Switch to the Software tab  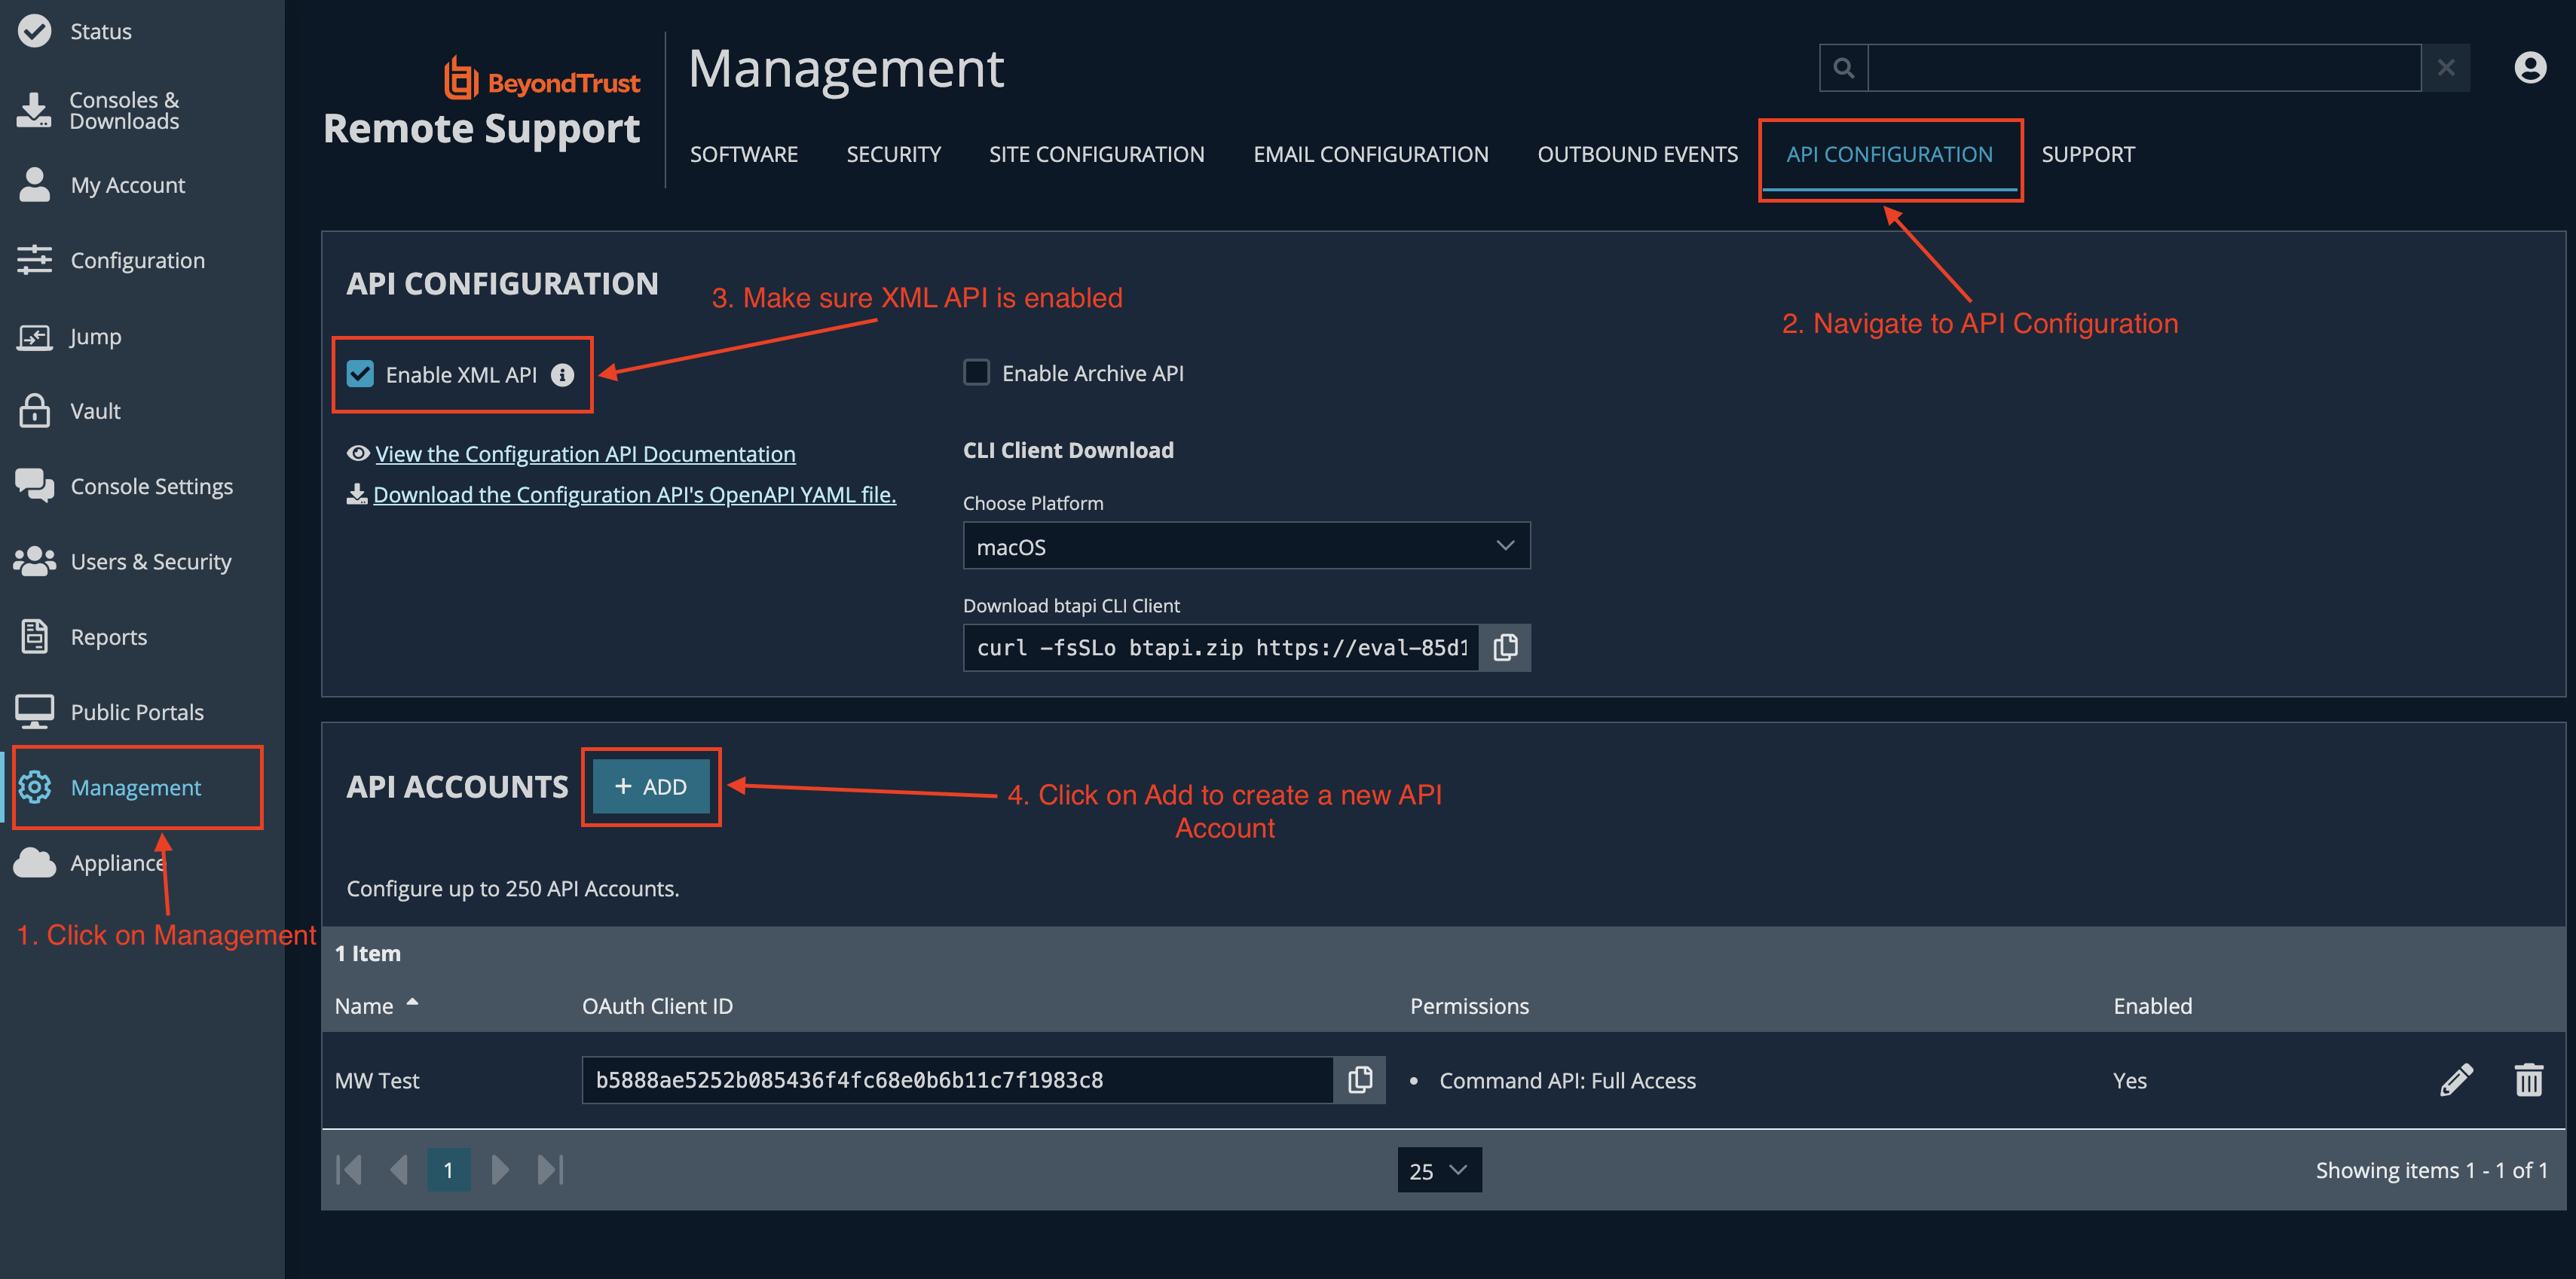coord(743,154)
